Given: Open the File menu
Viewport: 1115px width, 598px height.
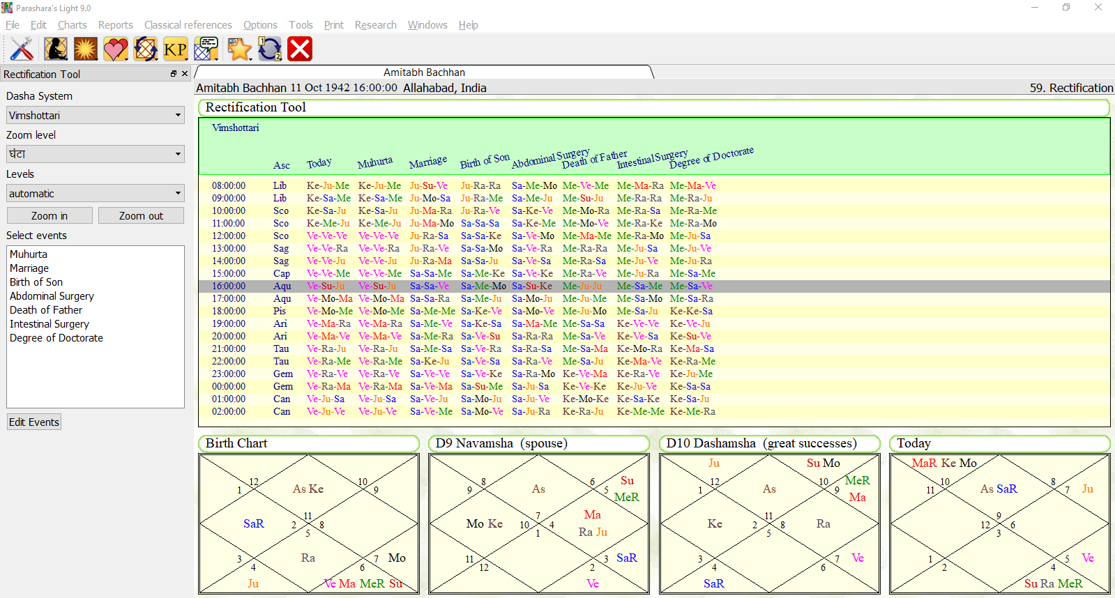Looking at the screenshot, I should (x=13, y=25).
